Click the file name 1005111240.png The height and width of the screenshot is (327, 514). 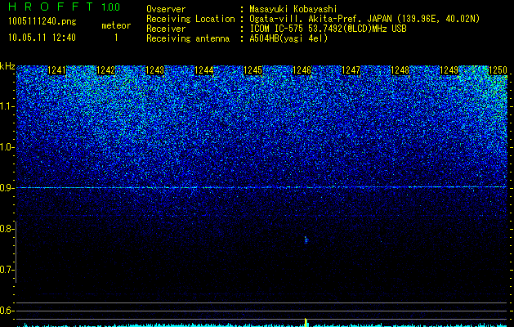tap(42, 22)
